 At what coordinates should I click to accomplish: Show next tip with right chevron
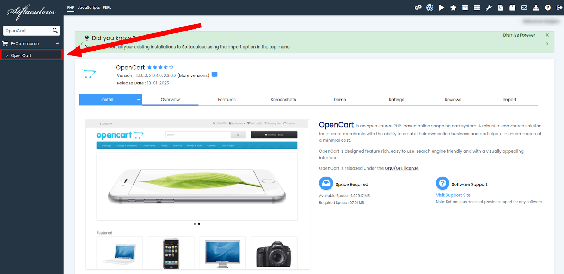547,44
